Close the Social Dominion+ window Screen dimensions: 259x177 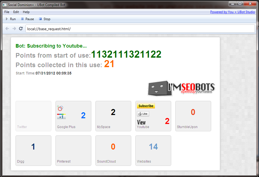click(x=250, y=4)
